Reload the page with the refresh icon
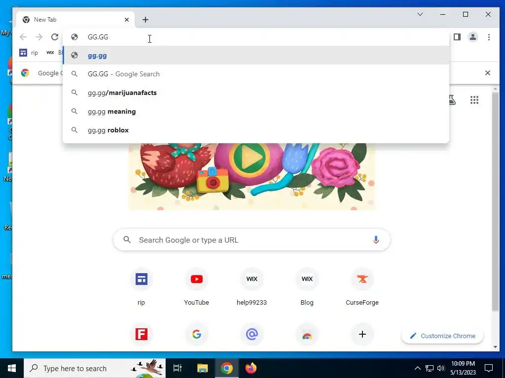The image size is (505, 378). (x=55, y=37)
